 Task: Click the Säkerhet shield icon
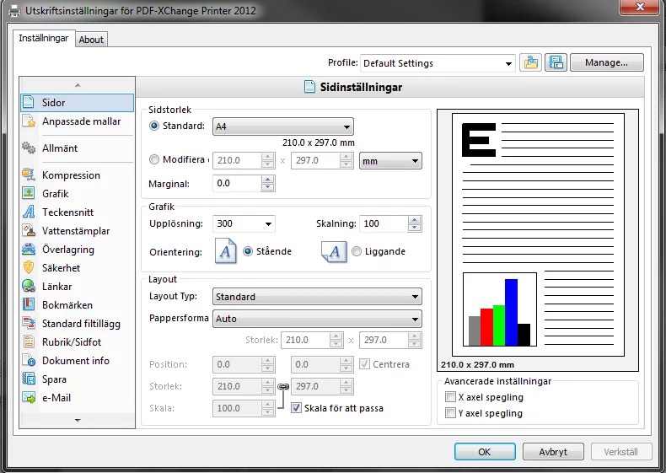29,267
